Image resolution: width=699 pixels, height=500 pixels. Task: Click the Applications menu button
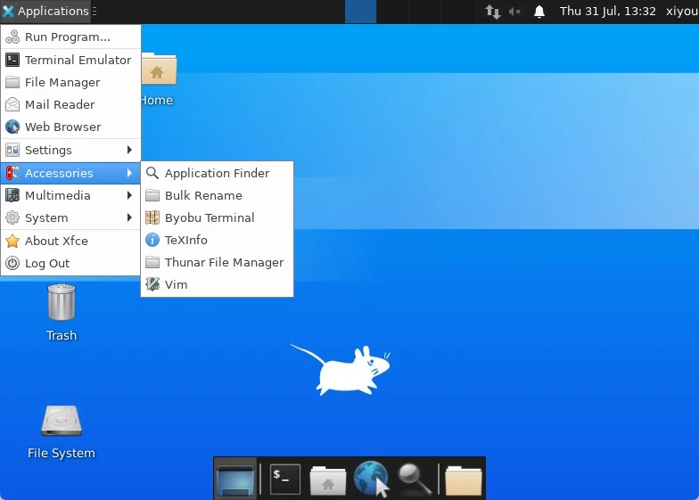click(49, 11)
